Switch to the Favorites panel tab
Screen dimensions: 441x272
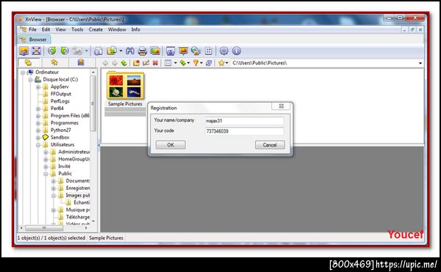54,62
